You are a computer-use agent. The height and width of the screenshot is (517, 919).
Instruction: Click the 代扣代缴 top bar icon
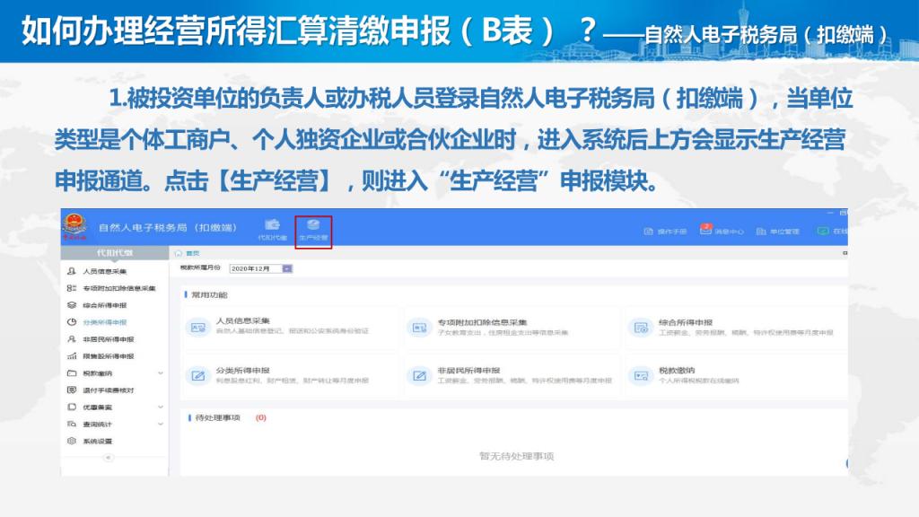272,230
